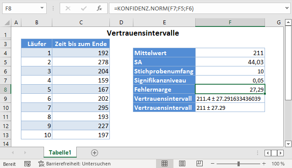The image size is (292, 168).
Task: Select Signifikanzniveau value 0,05
Action: point(230,80)
